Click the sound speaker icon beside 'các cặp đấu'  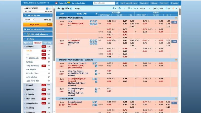(x=71, y=8)
